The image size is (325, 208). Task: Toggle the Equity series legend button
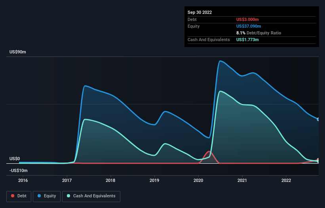coord(47,196)
